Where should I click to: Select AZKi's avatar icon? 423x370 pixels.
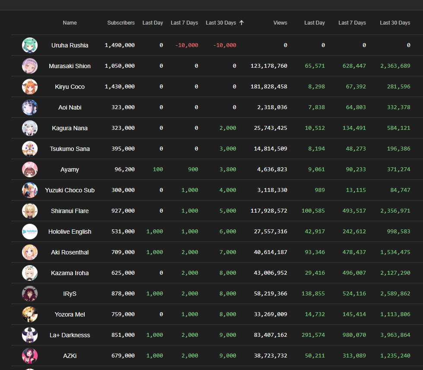(30, 356)
